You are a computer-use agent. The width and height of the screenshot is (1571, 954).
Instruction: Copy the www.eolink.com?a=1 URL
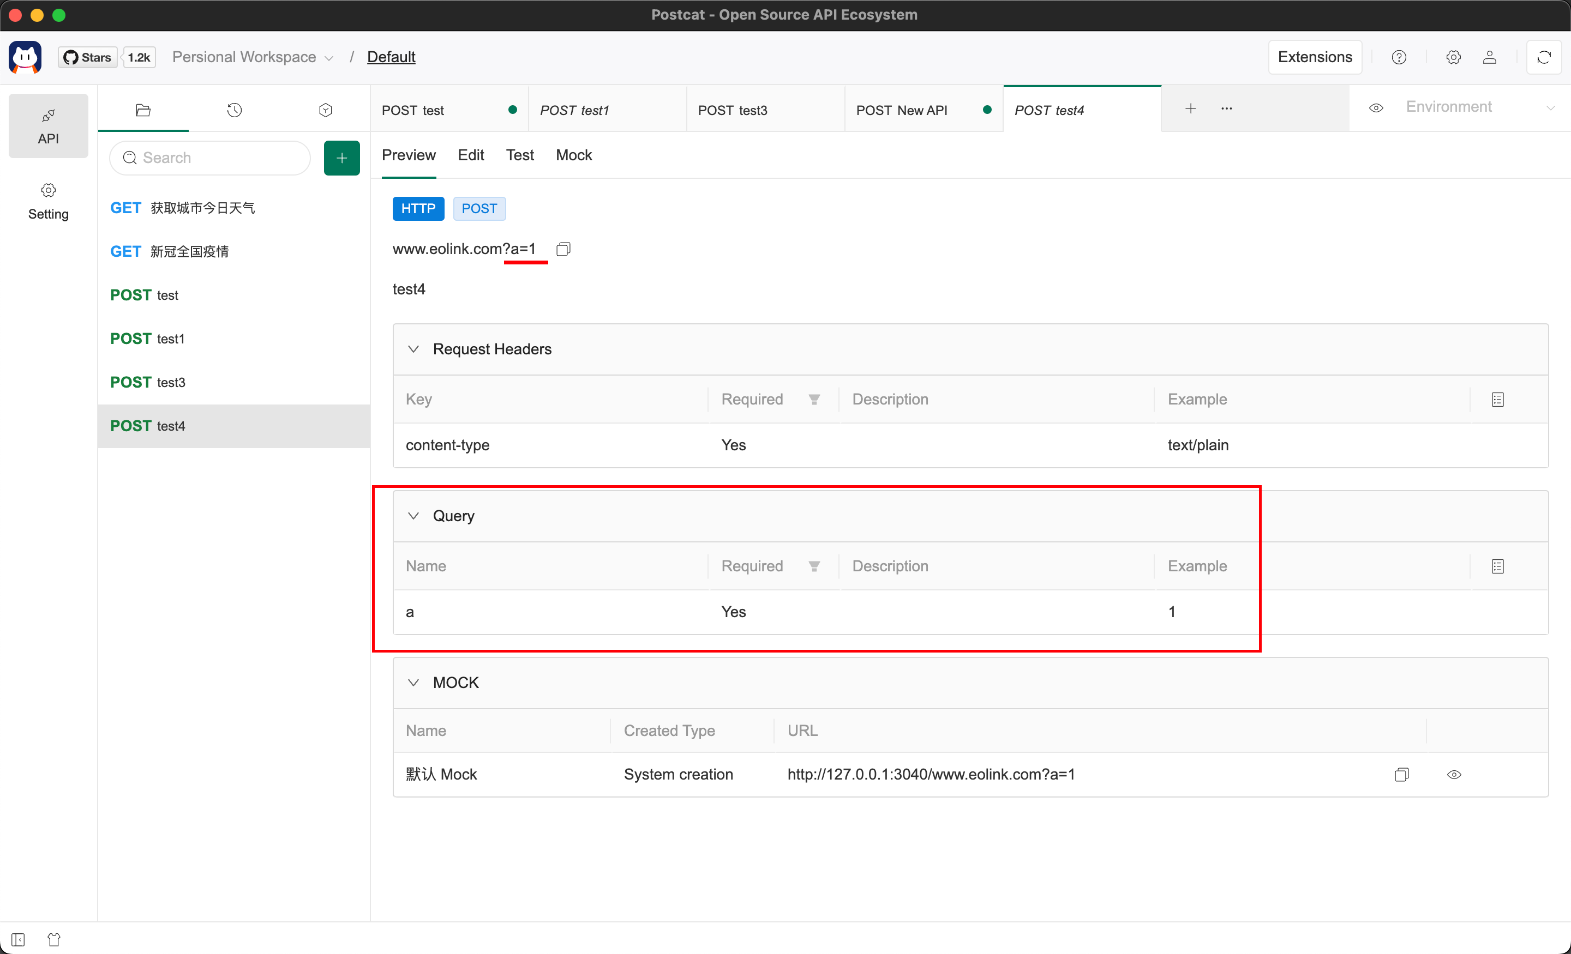(563, 249)
